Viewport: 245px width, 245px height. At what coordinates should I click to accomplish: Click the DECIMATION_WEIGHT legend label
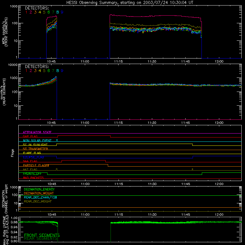[39, 194]
